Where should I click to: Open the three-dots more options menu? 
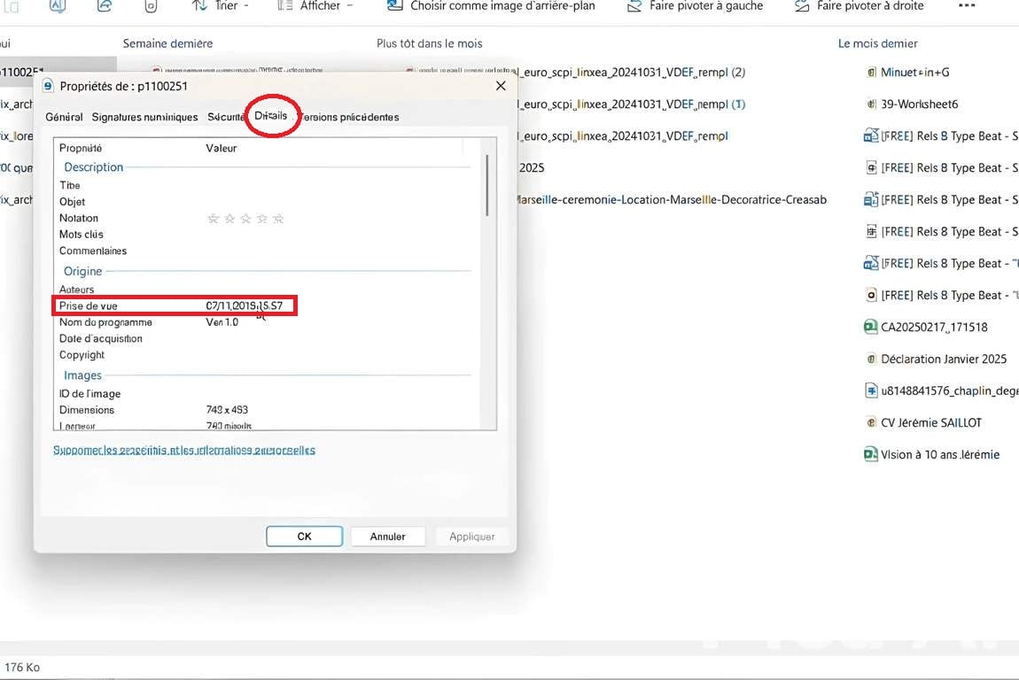967,6
